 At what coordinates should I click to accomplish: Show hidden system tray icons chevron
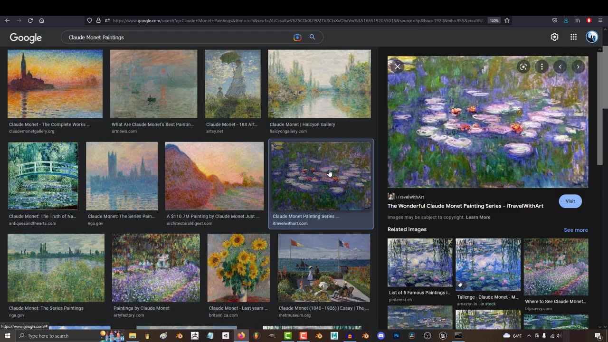(529, 336)
